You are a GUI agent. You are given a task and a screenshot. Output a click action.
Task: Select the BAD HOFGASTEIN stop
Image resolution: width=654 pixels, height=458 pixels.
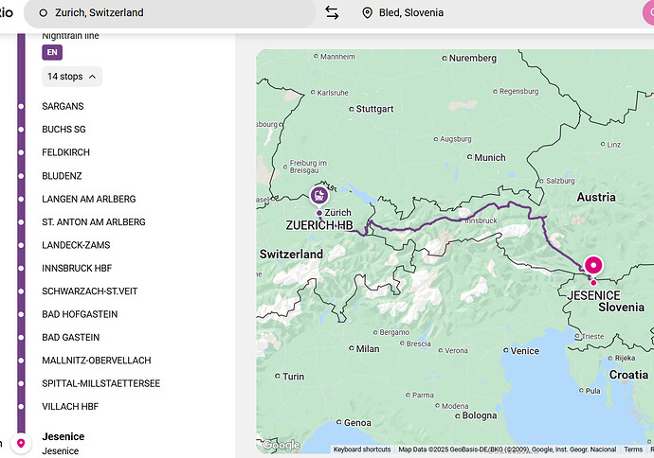pos(80,314)
